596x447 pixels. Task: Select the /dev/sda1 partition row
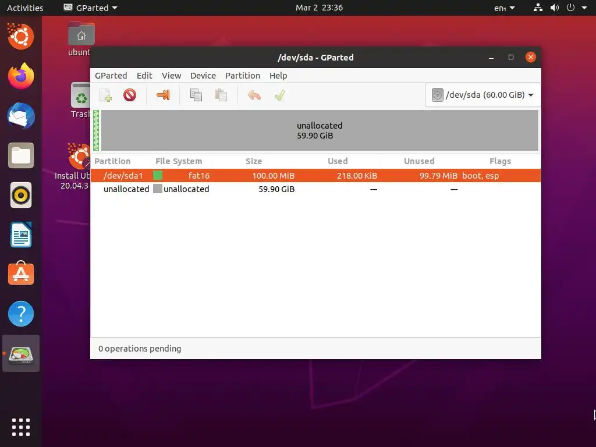(315, 176)
